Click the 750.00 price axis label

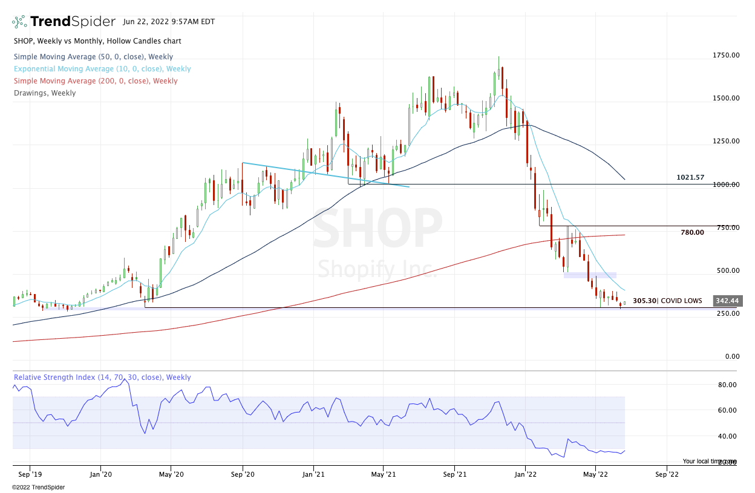tap(728, 227)
